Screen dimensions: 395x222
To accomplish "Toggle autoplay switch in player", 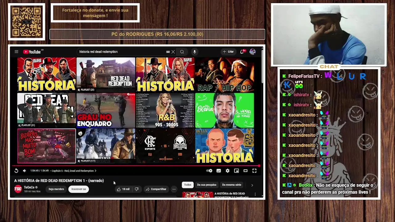I will coord(209,171).
